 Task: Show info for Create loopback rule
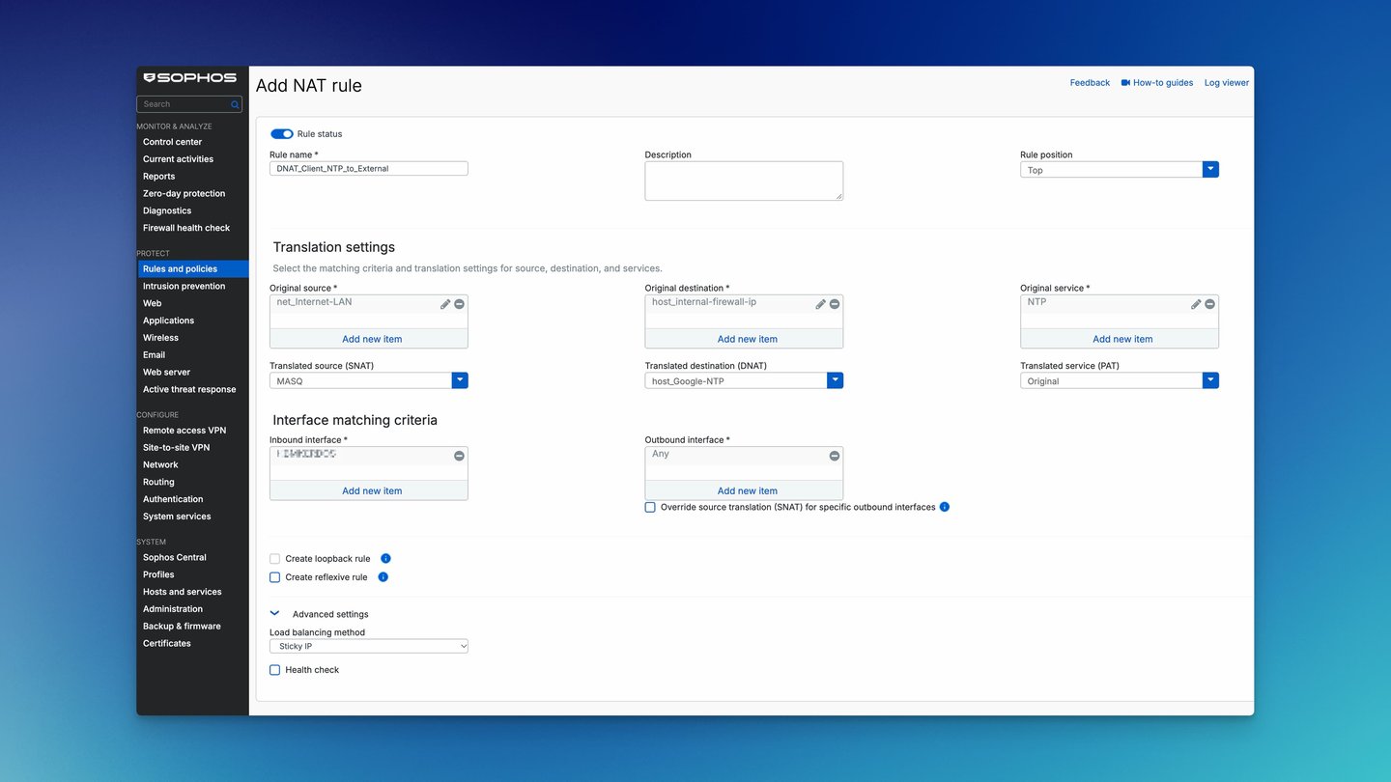point(385,558)
